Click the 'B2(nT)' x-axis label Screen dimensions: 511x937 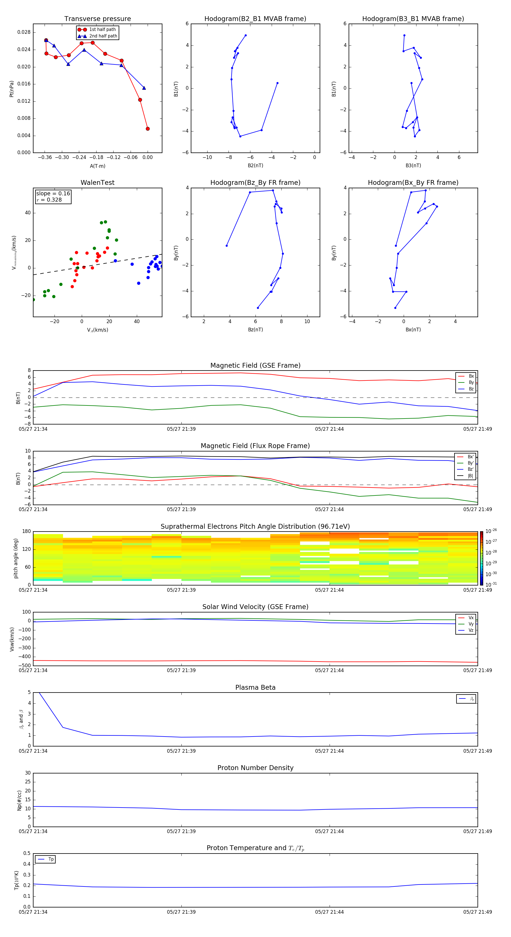pyautogui.click(x=255, y=166)
